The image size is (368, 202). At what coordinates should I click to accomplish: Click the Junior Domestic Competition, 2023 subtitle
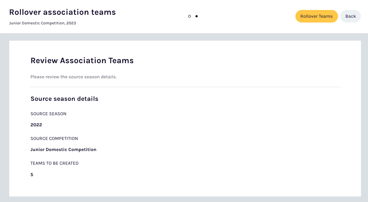click(x=42, y=23)
